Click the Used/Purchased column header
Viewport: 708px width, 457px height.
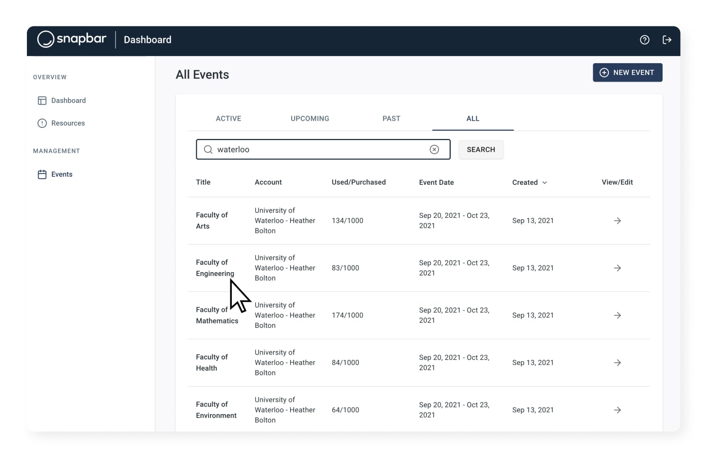pyautogui.click(x=359, y=182)
